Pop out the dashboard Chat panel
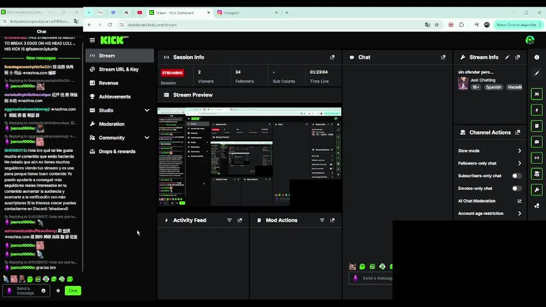The height and width of the screenshot is (307, 546). click(x=443, y=57)
